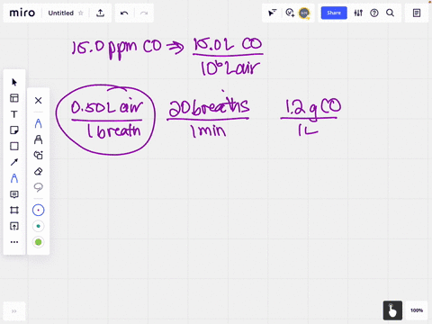Open the reactions icon
The width and height of the screenshot is (432, 324).
click(290, 13)
